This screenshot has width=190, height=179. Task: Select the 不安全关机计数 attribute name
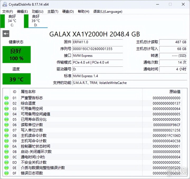click(34, 162)
